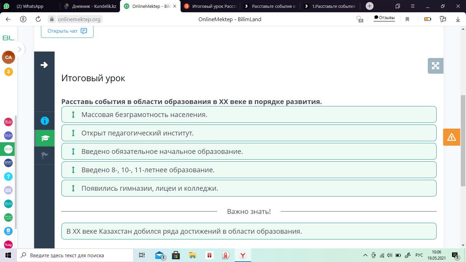Click the question mark help icon
The height and width of the screenshot is (262, 466).
[8, 176]
